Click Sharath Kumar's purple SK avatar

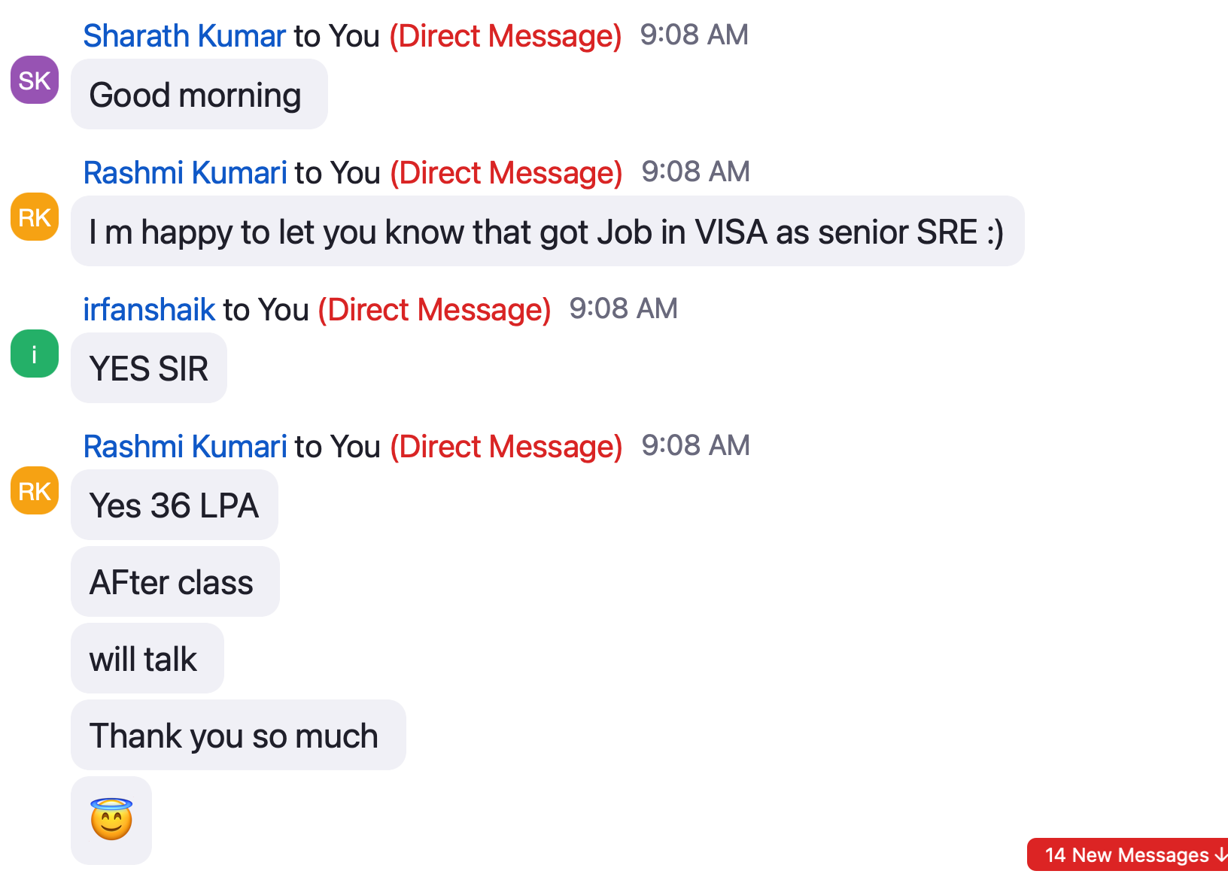tap(35, 80)
